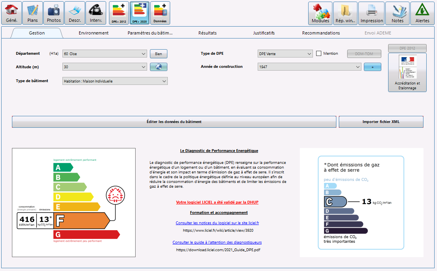Click Éditer les données du bâtiment
Viewport: 437px width, 271px height.
174,122
